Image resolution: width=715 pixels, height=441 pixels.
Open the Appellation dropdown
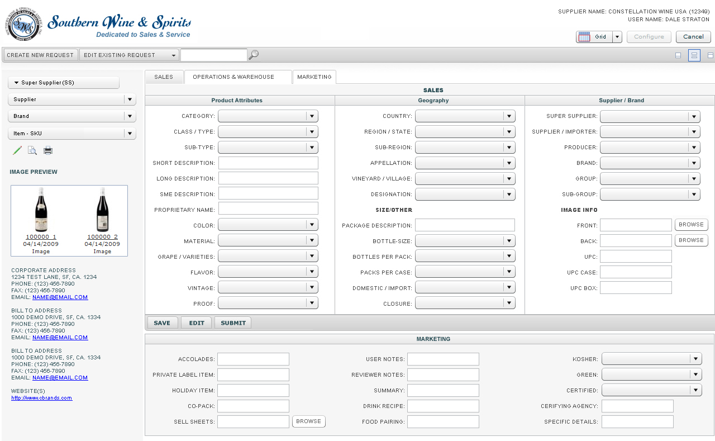(465, 163)
